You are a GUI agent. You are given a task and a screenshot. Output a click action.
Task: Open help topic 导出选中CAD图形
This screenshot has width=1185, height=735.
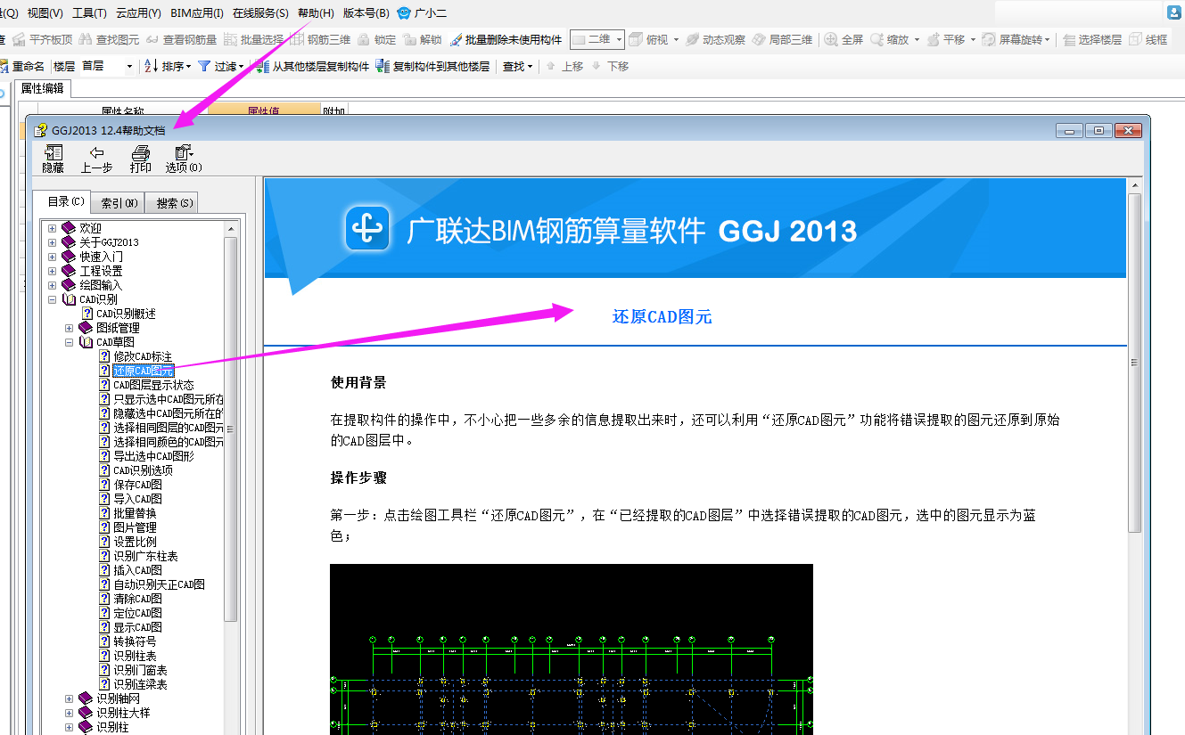pos(153,456)
